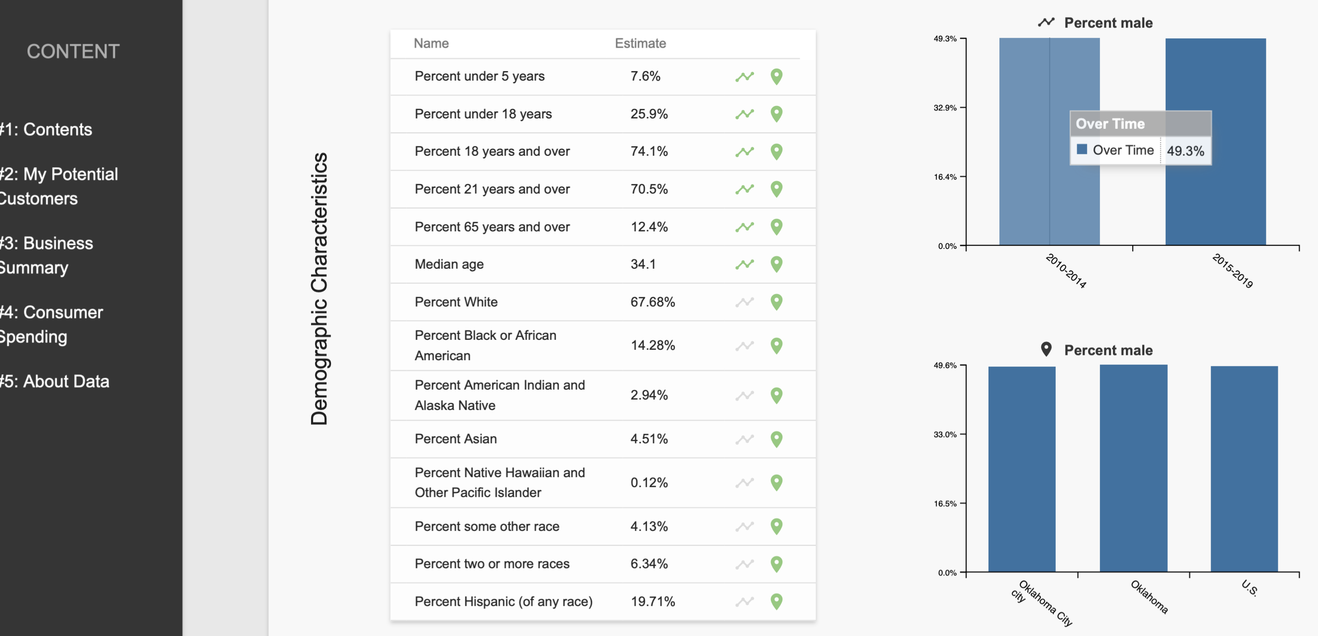Screen dimensions: 1318x636
Task: Click greyed trend icon for Percent two or more races
Action: pyautogui.click(x=745, y=564)
